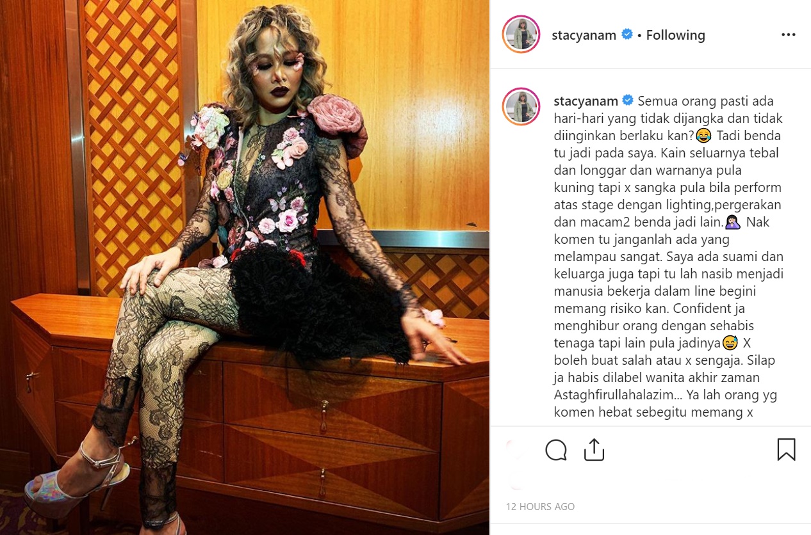Click the word 'Astaghfirullahalazim' in caption
The width and height of the screenshot is (811, 535).
tap(608, 395)
